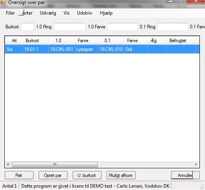Select the row with ring 18-CML-001
The height and width of the screenshot is (190, 205).
102,49
